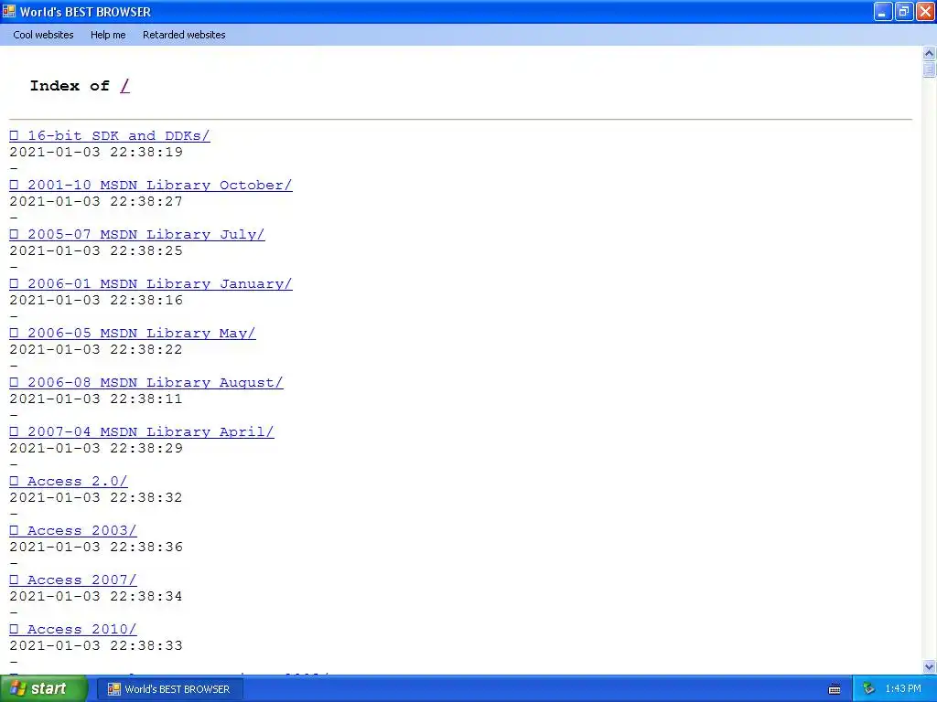
Task: Open 2006-01 MSDN Library January folder
Action: (151, 284)
